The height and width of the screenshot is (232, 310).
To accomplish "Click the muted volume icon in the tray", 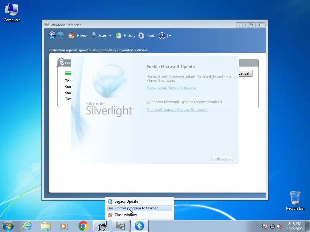I will point(279,226).
